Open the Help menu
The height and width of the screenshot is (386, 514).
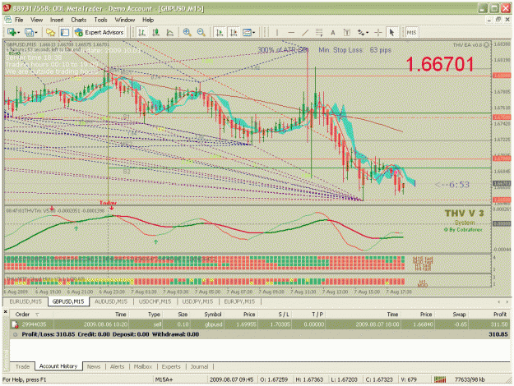[x=148, y=20]
